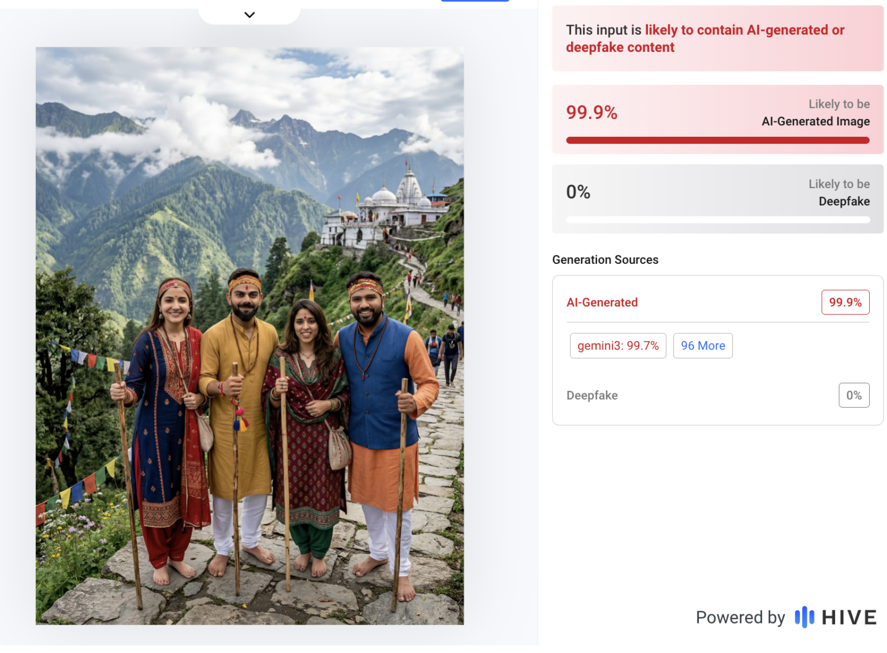The image size is (887, 653).
Task: Click the HIVE wordmark text
Action: [849, 618]
